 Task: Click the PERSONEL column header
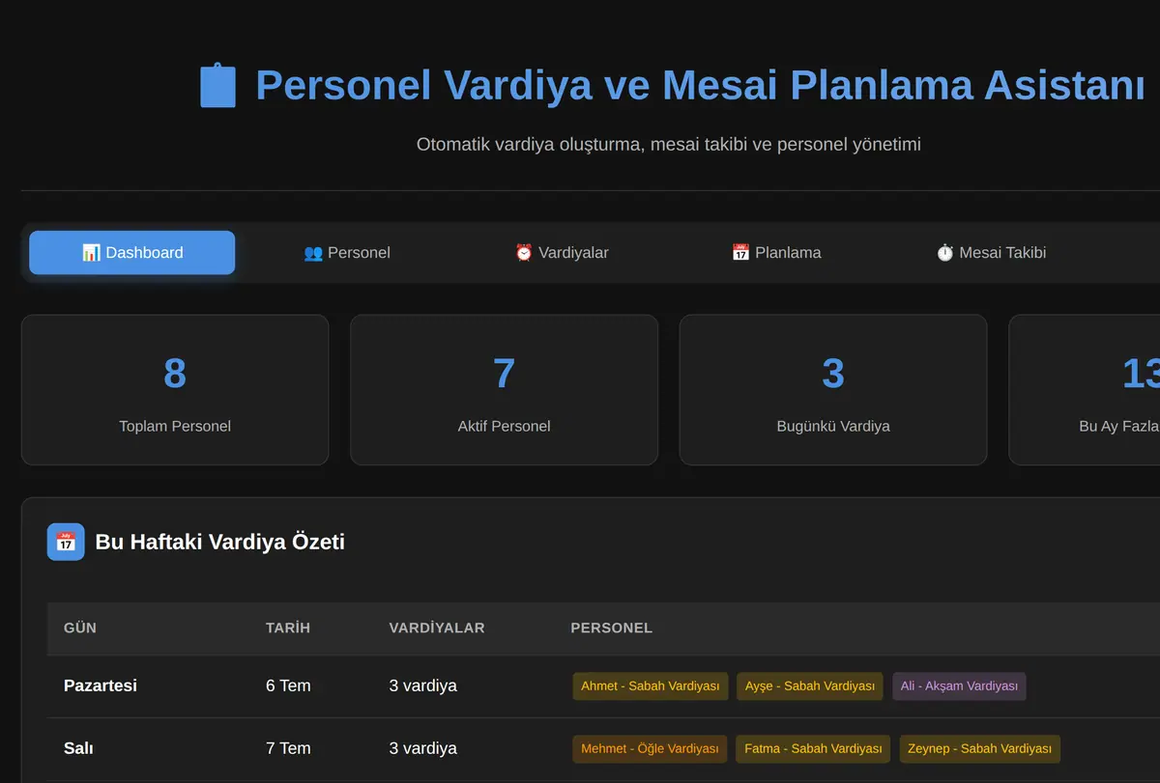click(612, 629)
